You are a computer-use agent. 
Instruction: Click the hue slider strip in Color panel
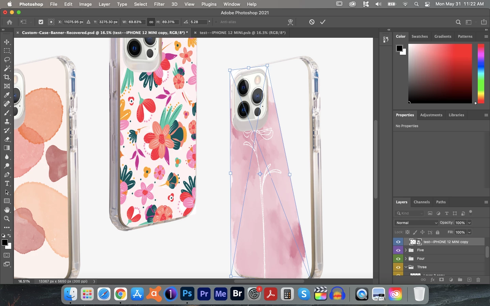(x=481, y=73)
